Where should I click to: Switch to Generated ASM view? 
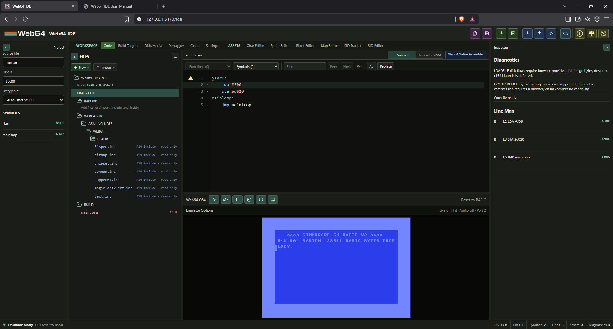coord(429,55)
